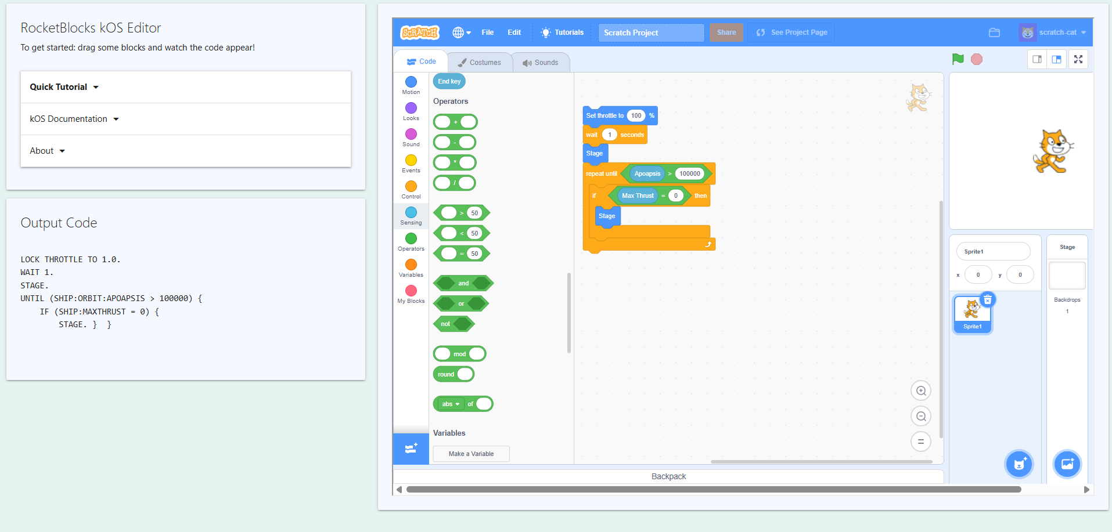The width and height of the screenshot is (1112, 532).
Task: Click the editor frame horizontal scrollbar
Action: click(714, 489)
